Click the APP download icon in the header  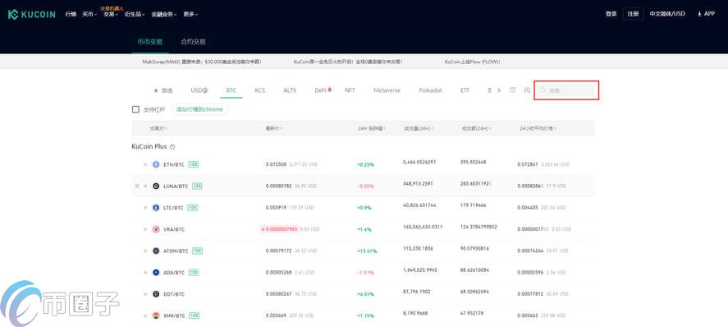pyautogui.click(x=699, y=14)
